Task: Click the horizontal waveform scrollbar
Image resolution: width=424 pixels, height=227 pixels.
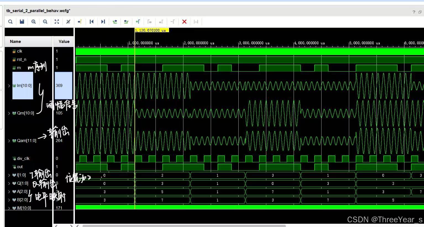Action: click(184, 226)
